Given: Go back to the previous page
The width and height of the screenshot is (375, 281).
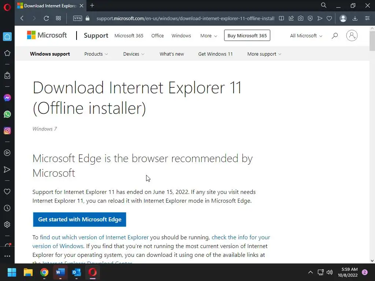Looking at the screenshot, I should pos(22,18).
